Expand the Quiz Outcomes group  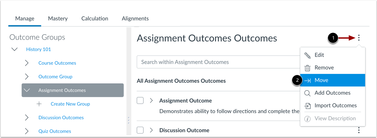pyautogui.click(x=27, y=131)
